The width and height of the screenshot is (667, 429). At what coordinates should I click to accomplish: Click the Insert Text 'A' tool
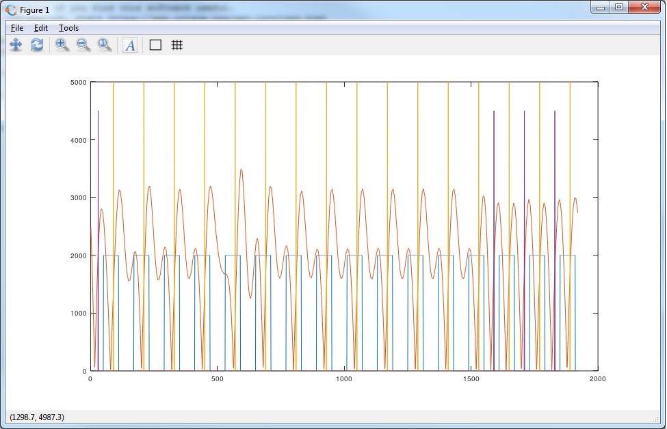(x=130, y=45)
